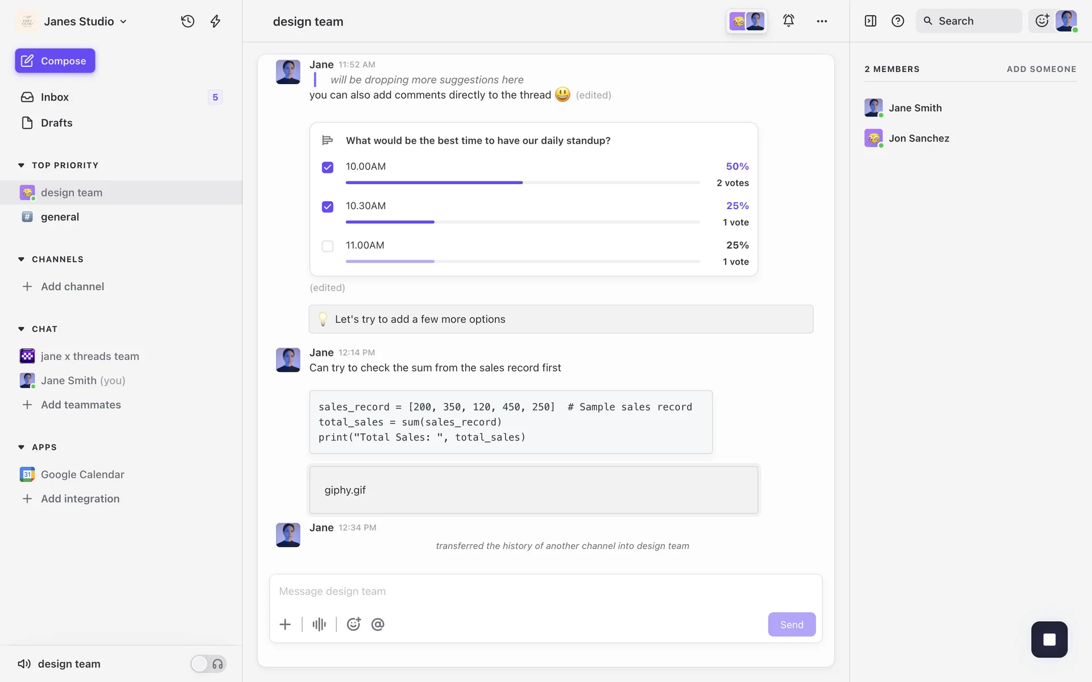Uncheck the 10.00AM poll option
Viewport: 1092px width, 682px height.
pos(328,167)
